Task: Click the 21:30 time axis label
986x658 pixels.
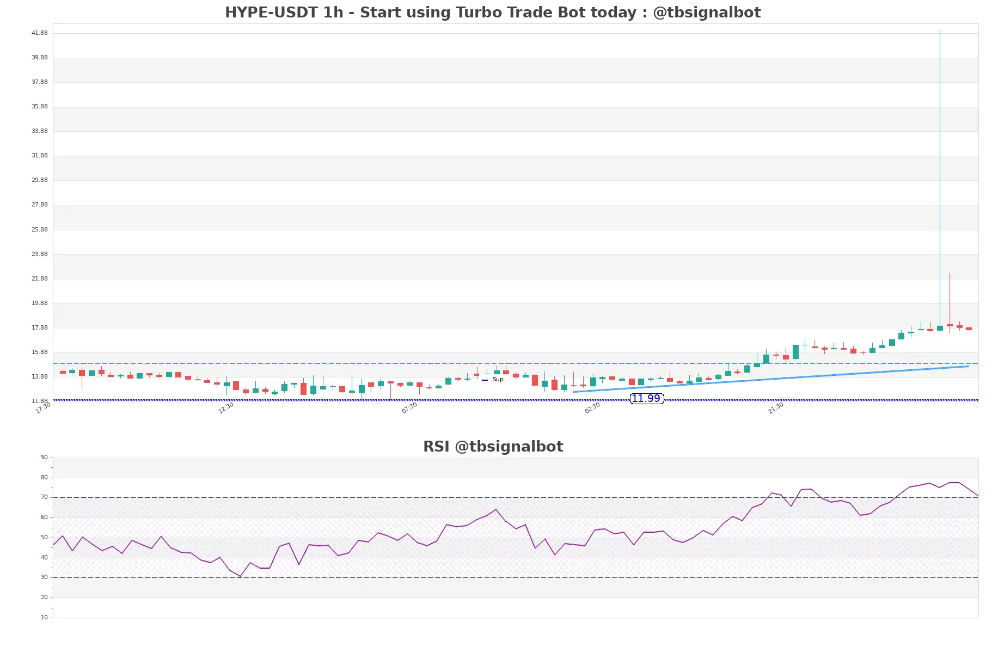Action: (x=776, y=408)
